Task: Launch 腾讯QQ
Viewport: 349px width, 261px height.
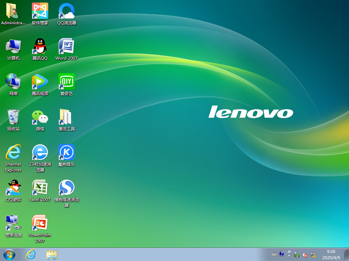Action: coord(40,46)
